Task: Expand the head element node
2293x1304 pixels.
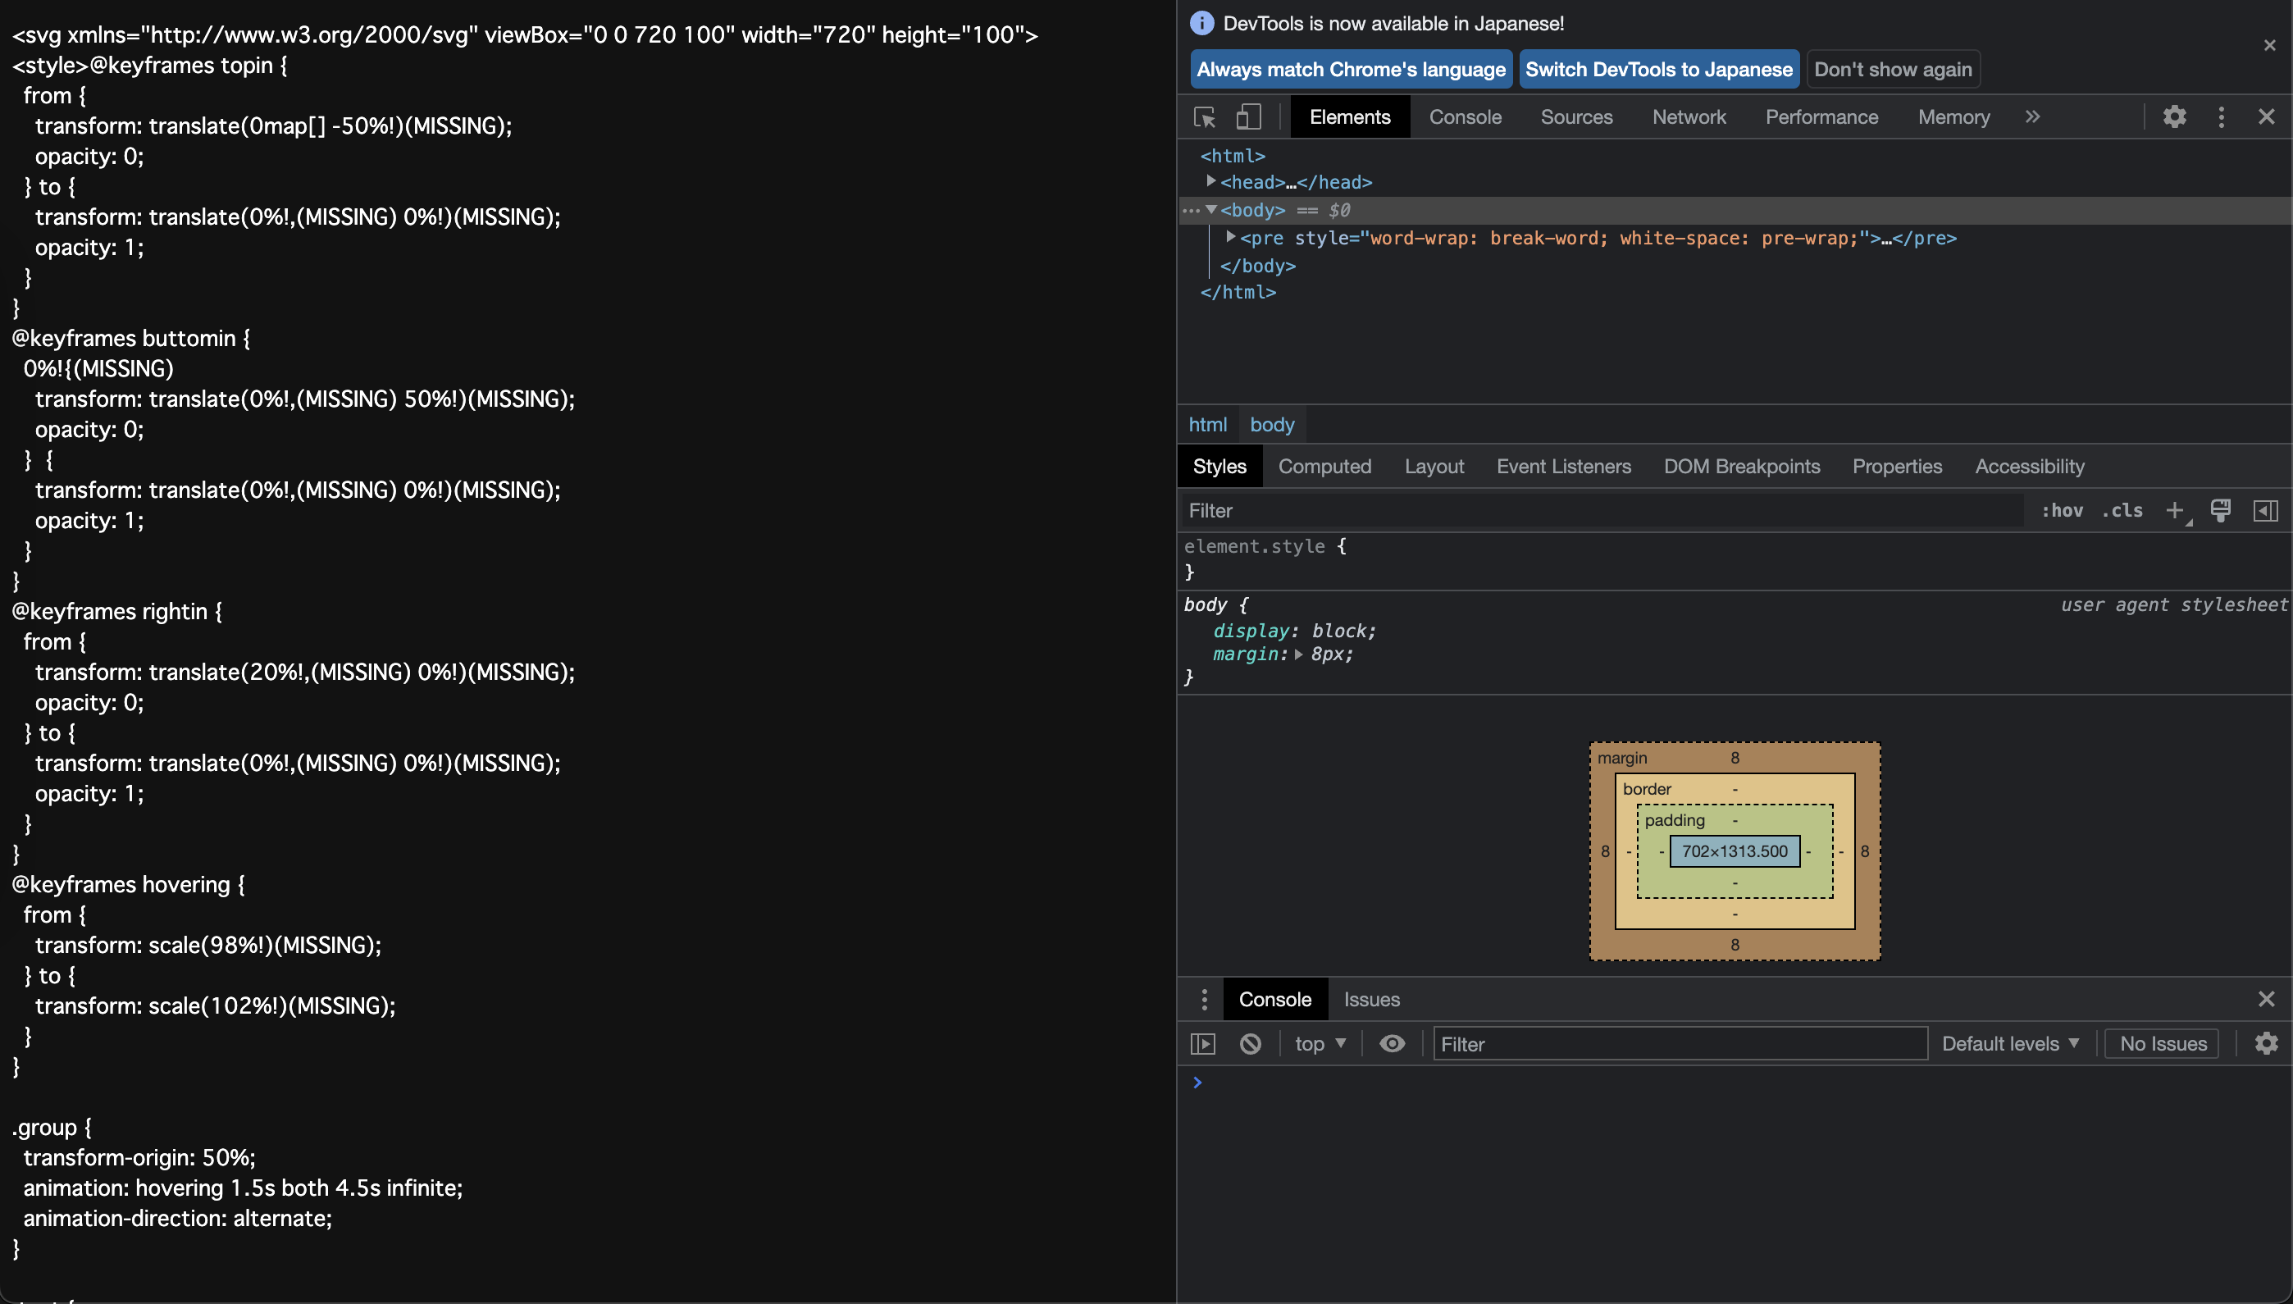Action: pos(1210,181)
